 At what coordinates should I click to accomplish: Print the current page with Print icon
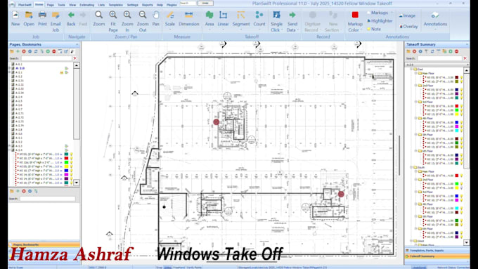click(x=42, y=15)
